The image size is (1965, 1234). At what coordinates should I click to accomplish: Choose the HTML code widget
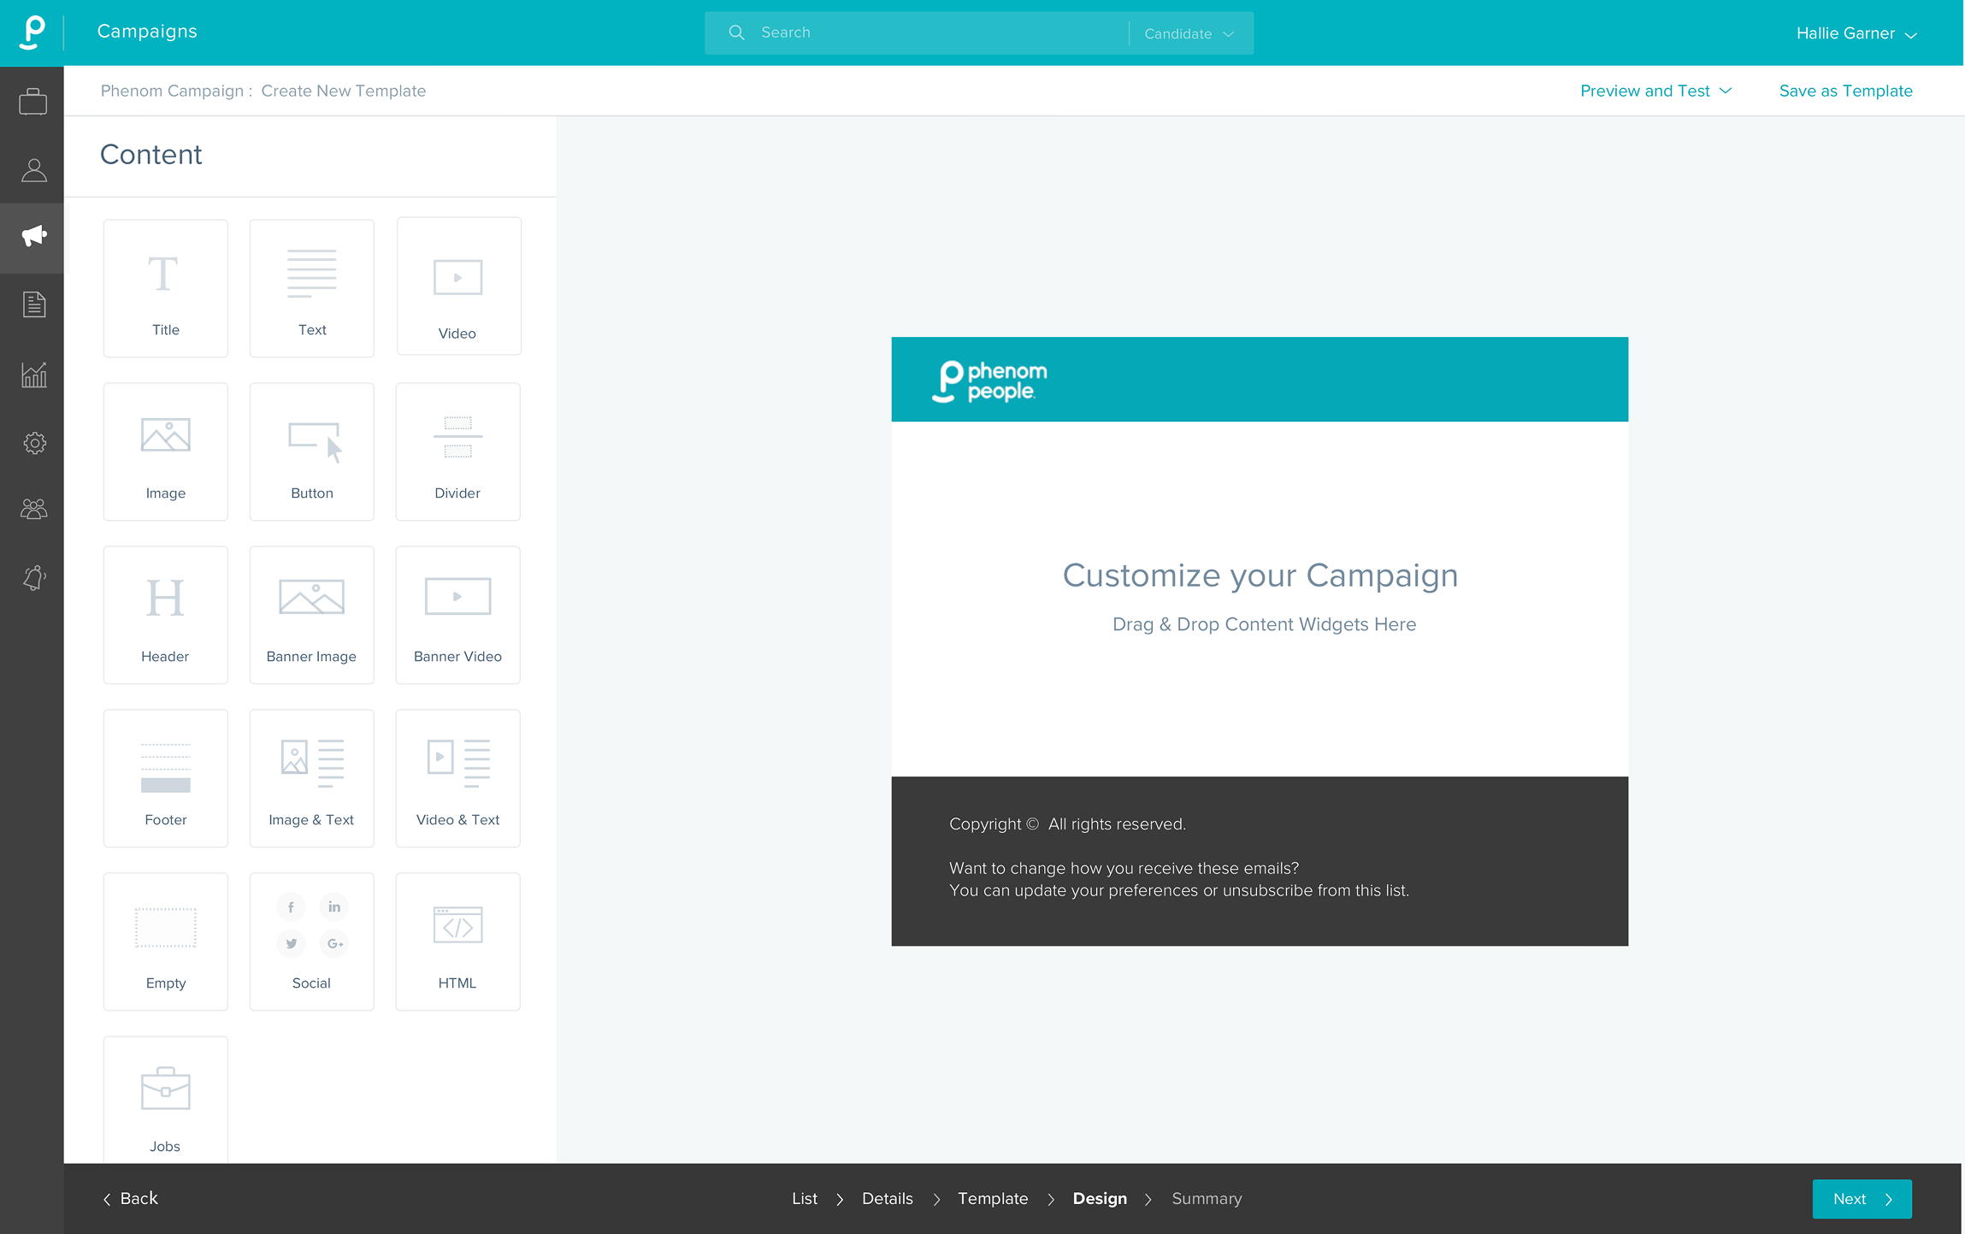click(457, 941)
